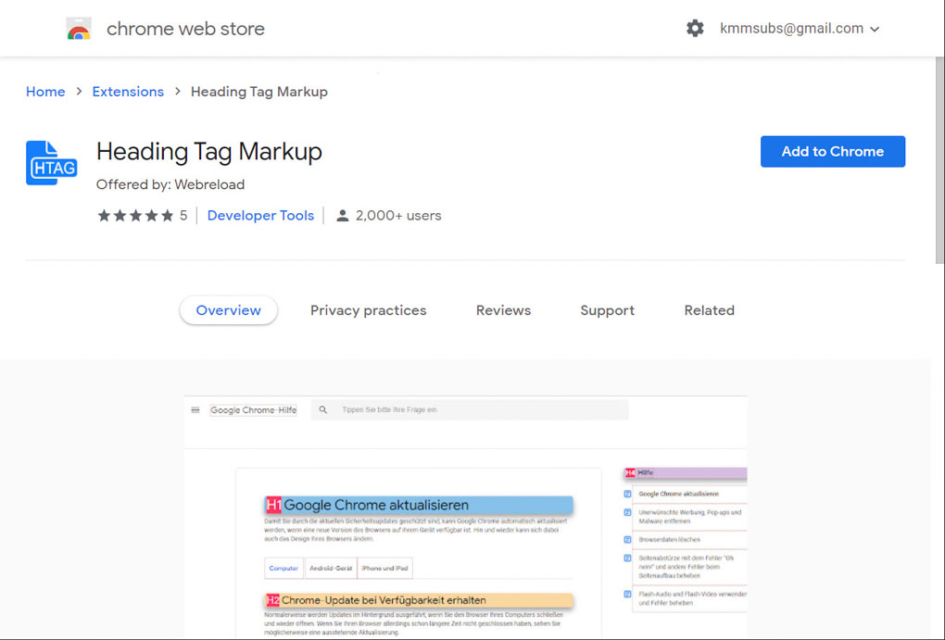This screenshot has width=945, height=640.
Task: Click the 'Heading Tag Markup' extension title
Action: pos(209,151)
